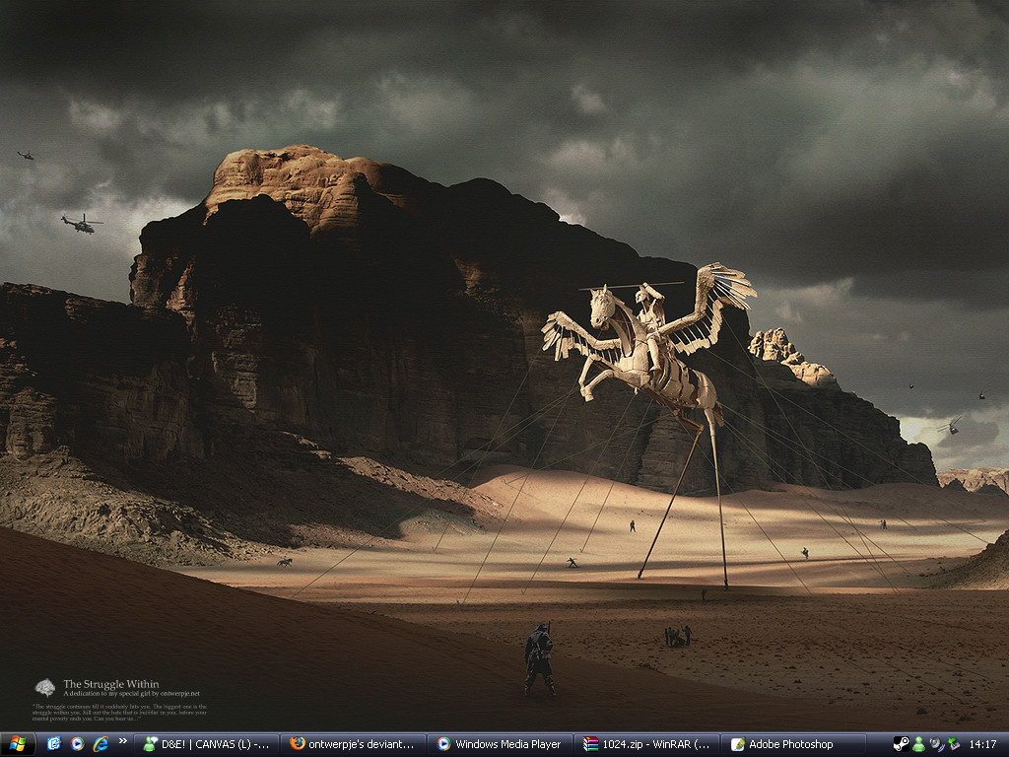
Task: Switch to Adobe Photoshop taskbar button
Action: point(793,744)
